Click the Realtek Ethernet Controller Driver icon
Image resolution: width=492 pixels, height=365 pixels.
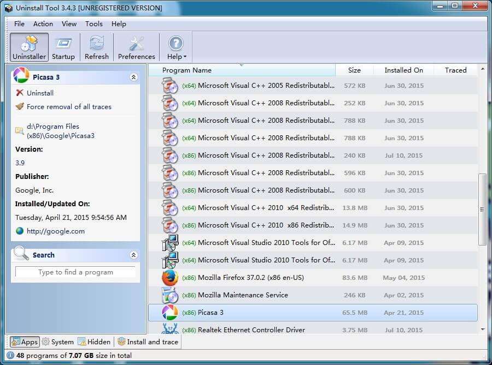tap(170, 328)
